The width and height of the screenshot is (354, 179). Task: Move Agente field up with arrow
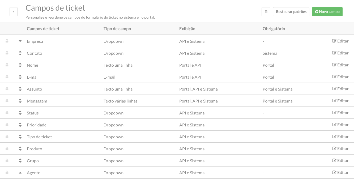[20, 173]
